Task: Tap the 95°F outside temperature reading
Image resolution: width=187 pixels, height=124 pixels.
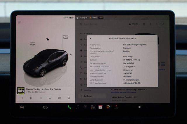Action: 95,18
